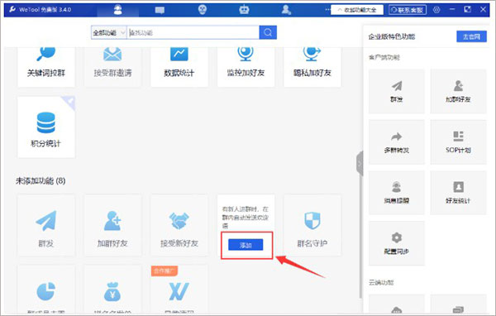
Task: Click the magnifier search button
Action: pyautogui.click(x=268, y=32)
